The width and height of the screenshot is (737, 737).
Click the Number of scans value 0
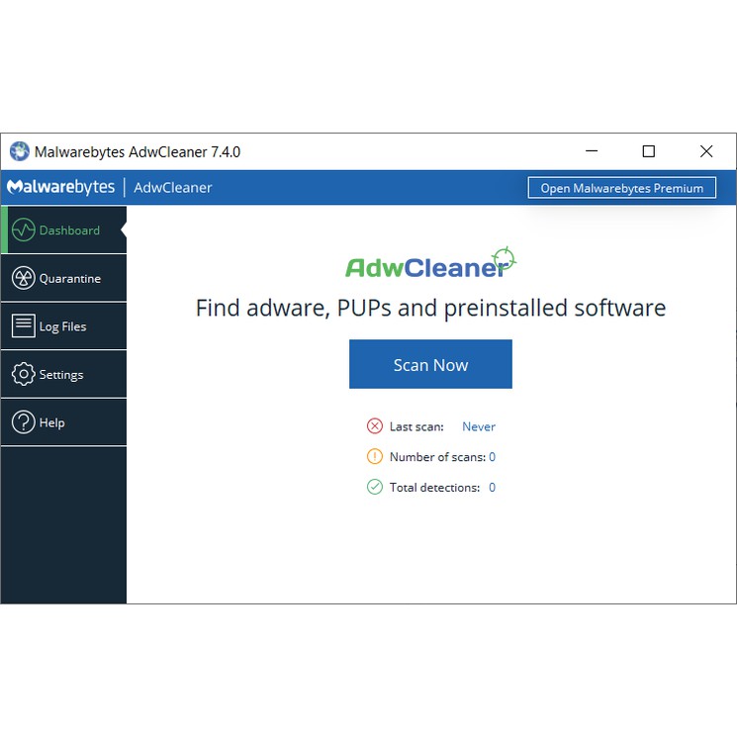(x=492, y=457)
